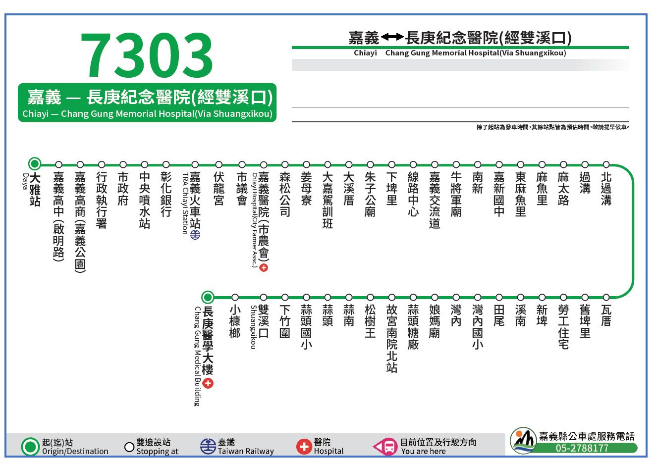Click the 線路中心 stop name
This screenshot has width=655, height=463.
point(413,195)
